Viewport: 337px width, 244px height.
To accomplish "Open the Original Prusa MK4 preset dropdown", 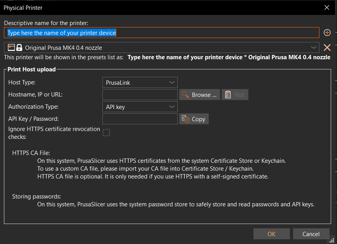I will [x=161, y=47].
